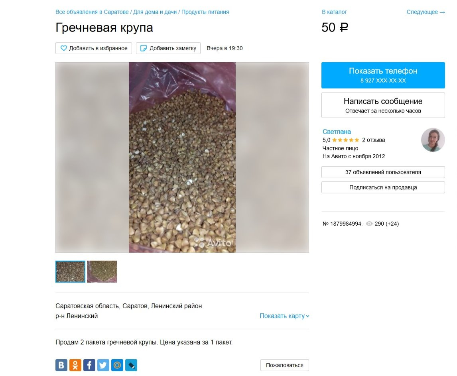The width and height of the screenshot is (457, 376).
Task: Open Написать сообщение to message seller
Action: click(x=383, y=105)
